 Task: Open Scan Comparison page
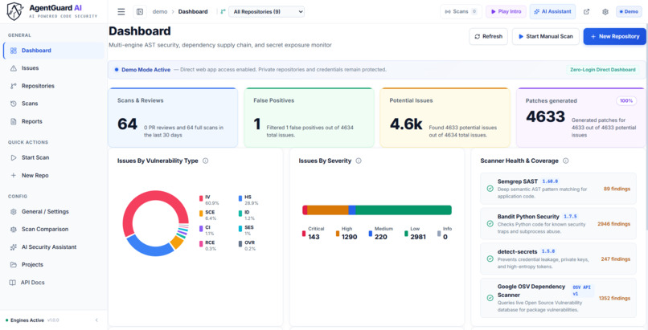[54, 229]
